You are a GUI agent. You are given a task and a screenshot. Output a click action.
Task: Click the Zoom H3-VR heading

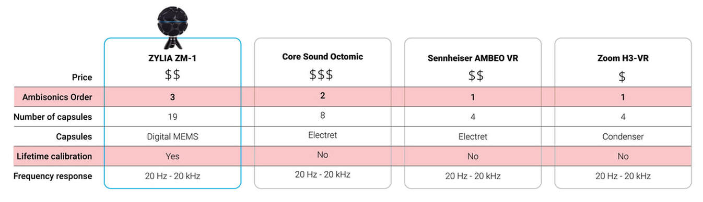[x=623, y=58]
